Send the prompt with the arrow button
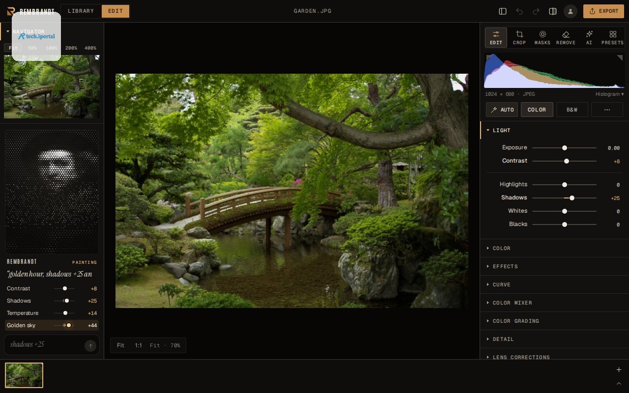 coord(90,346)
